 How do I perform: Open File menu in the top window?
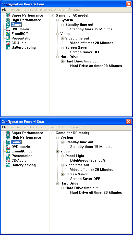tap(4, 10)
